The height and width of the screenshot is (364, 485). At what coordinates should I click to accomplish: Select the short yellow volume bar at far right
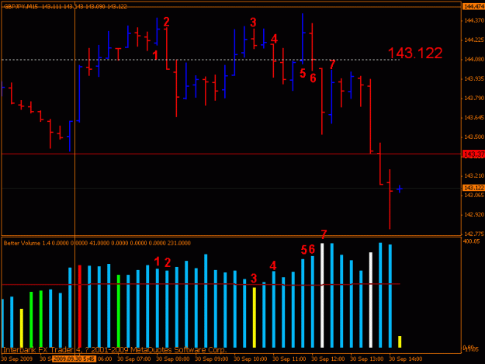pyautogui.click(x=400, y=341)
